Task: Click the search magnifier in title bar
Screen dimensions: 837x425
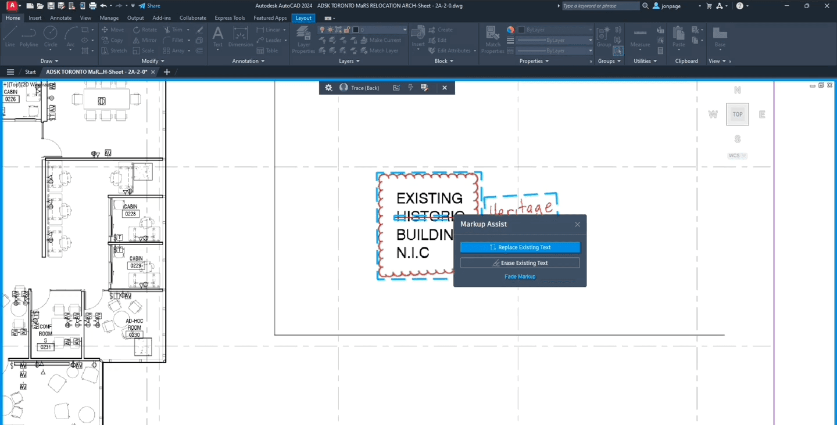Action: point(645,6)
